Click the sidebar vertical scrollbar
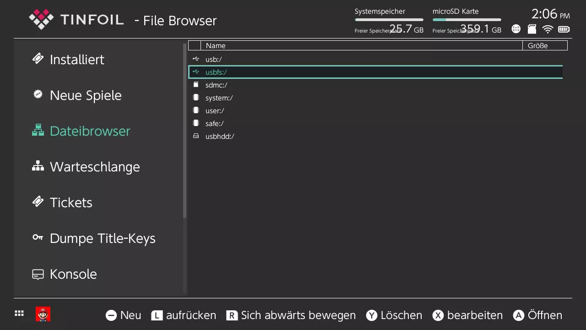This screenshot has height=330, width=586. pos(185,131)
